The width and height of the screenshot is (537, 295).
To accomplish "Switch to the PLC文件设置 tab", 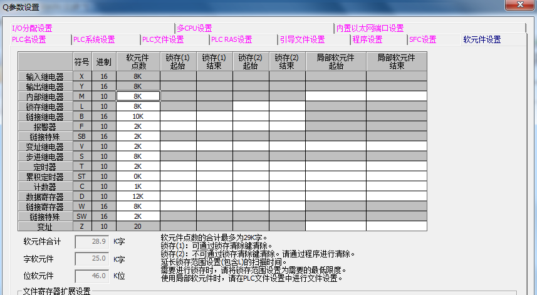I will [163, 39].
